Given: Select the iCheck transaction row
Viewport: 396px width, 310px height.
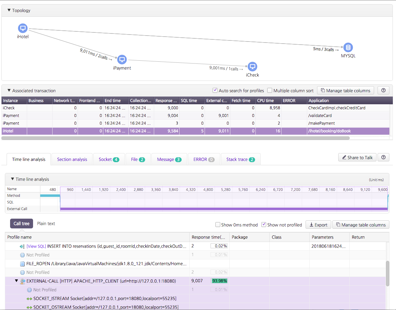Looking at the screenshot, I should click(x=195, y=108).
